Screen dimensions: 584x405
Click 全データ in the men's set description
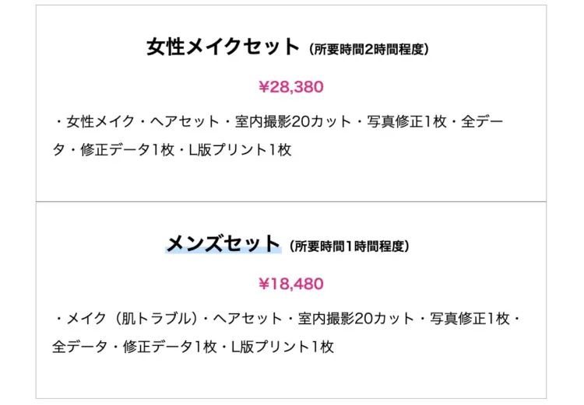coord(79,347)
